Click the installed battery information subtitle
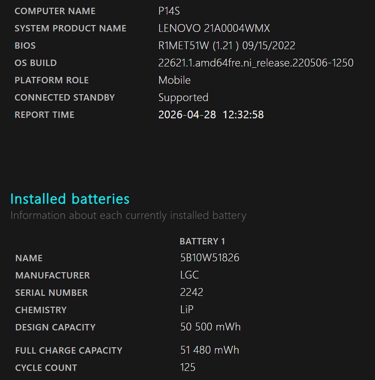 coord(128,215)
